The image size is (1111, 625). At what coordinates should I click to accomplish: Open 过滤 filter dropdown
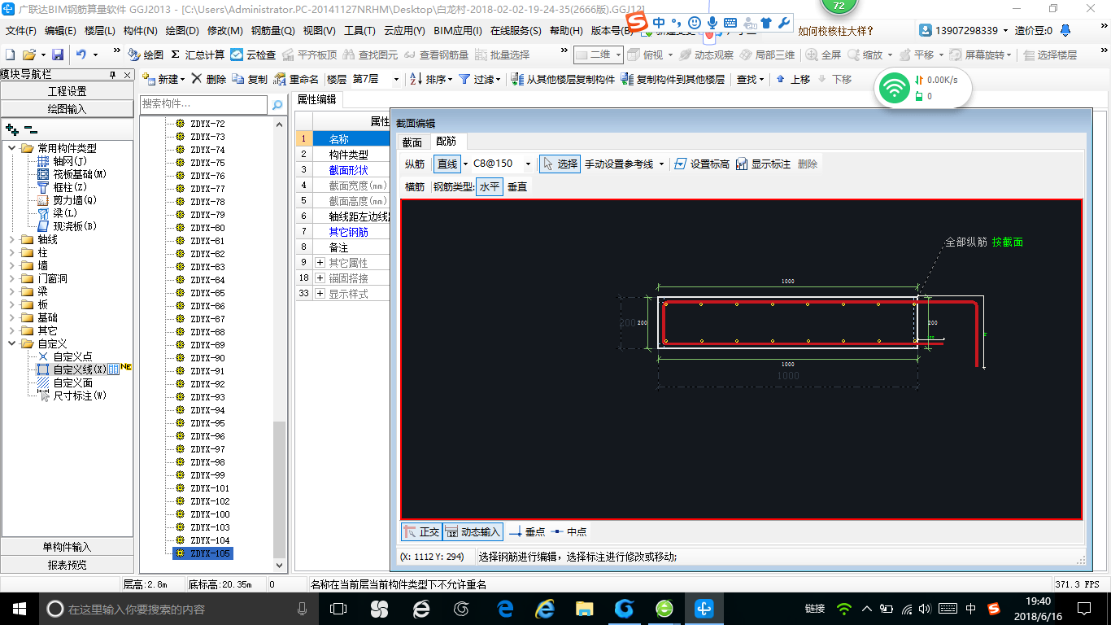pos(499,79)
